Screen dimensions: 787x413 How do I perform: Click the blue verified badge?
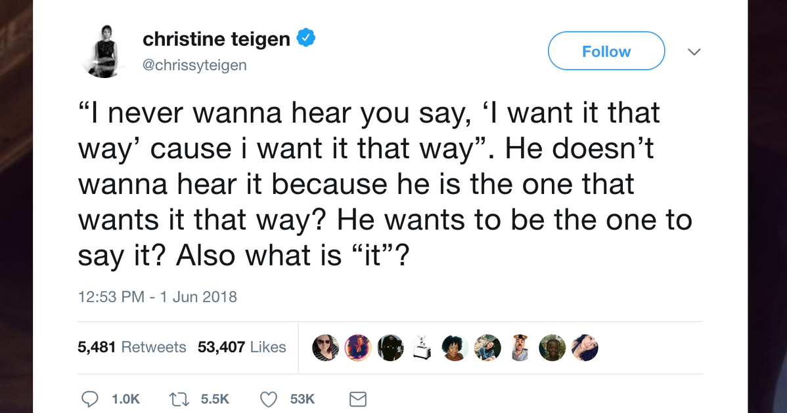tap(305, 39)
